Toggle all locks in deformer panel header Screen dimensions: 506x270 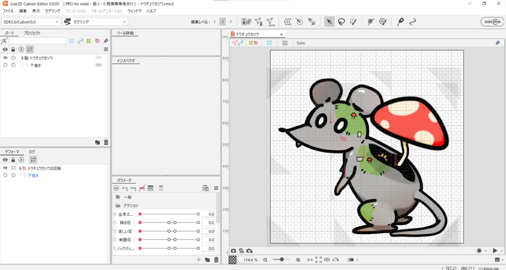click(x=13, y=160)
